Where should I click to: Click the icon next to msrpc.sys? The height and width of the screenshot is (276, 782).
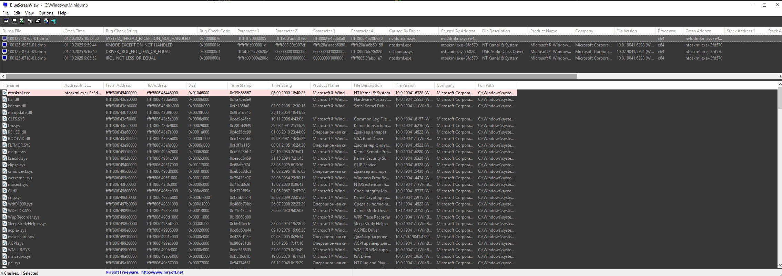4,151
